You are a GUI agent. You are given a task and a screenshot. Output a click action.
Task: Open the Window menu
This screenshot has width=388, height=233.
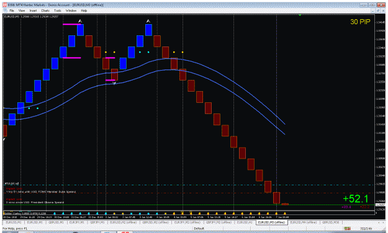coord(71,11)
